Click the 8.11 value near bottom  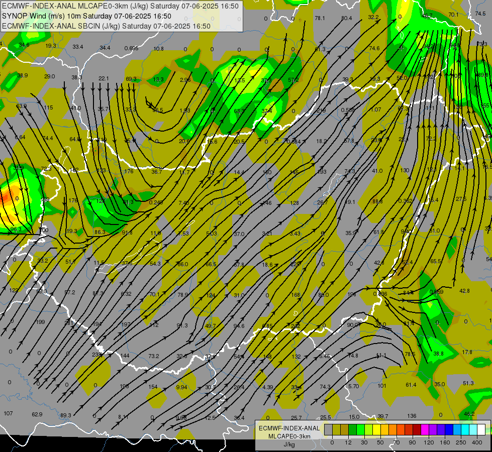(123, 417)
